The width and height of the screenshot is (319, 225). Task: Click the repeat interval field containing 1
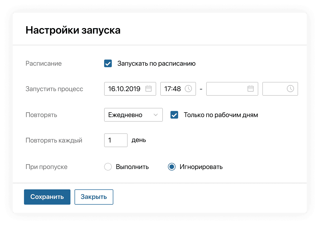point(116,140)
